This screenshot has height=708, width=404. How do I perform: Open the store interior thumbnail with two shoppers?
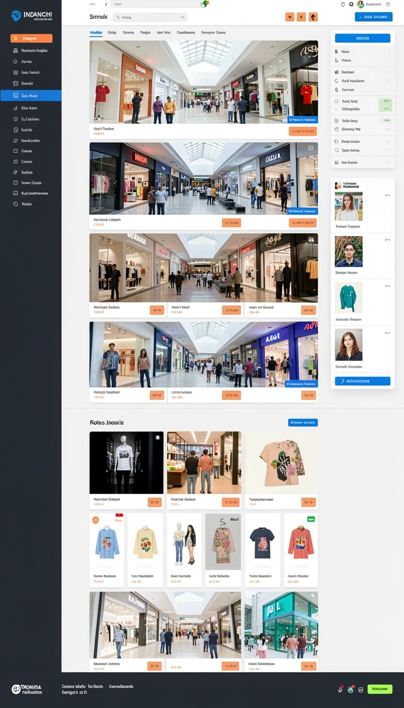[x=204, y=463]
